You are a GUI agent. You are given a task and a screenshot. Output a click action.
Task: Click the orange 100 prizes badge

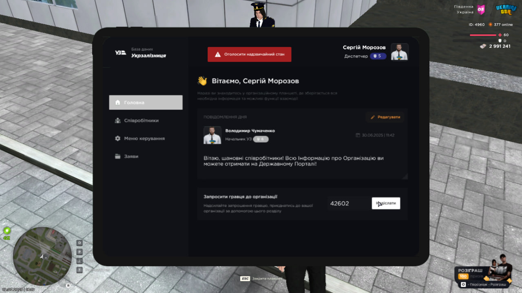pyautogui.click(x=463, y=276)
